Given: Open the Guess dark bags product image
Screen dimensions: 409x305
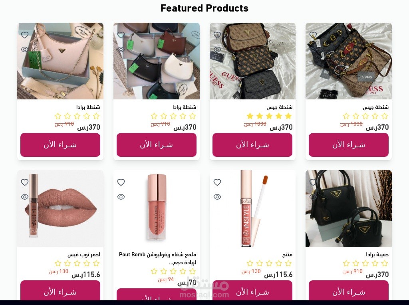Looking at the screenshot, I should tap(348, 61).
